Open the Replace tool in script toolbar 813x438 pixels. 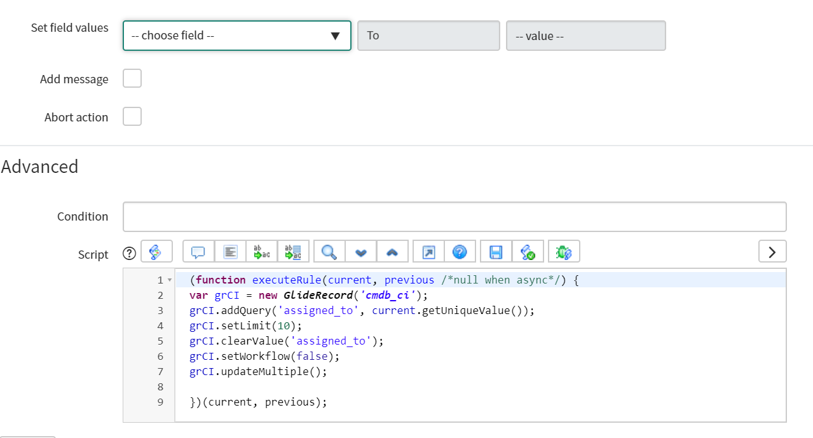262,252
